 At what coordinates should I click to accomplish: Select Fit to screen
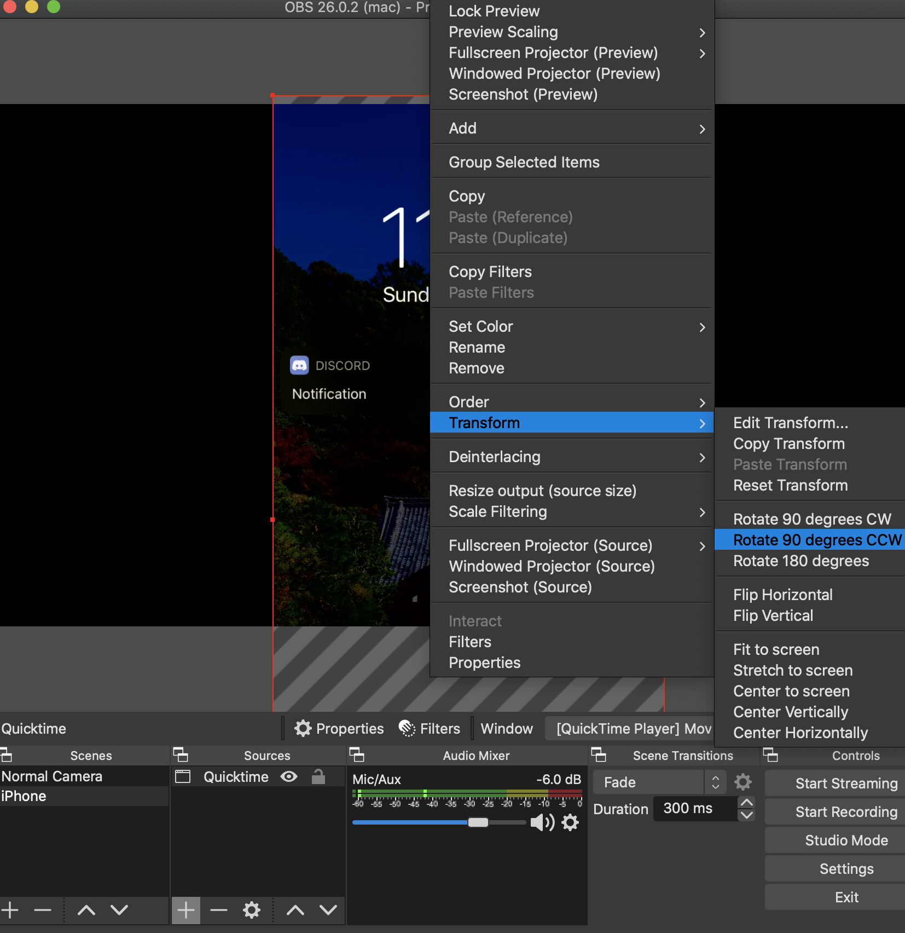point(810,649)
